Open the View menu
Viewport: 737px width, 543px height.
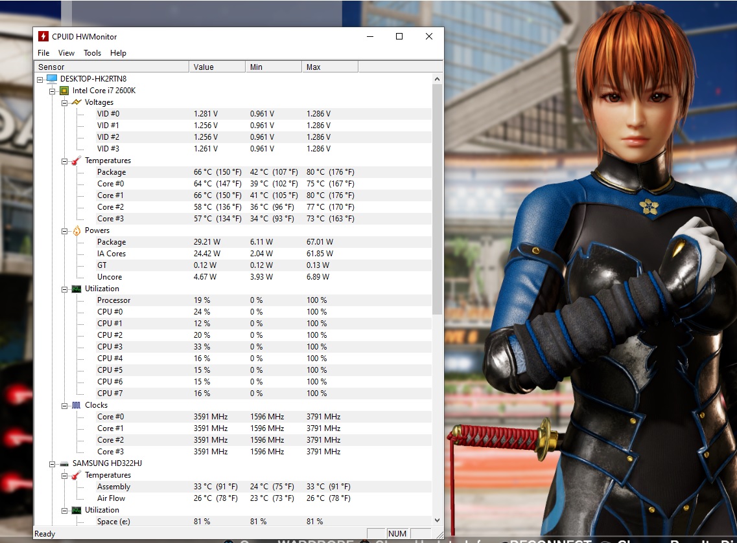[x=66, y=53]
